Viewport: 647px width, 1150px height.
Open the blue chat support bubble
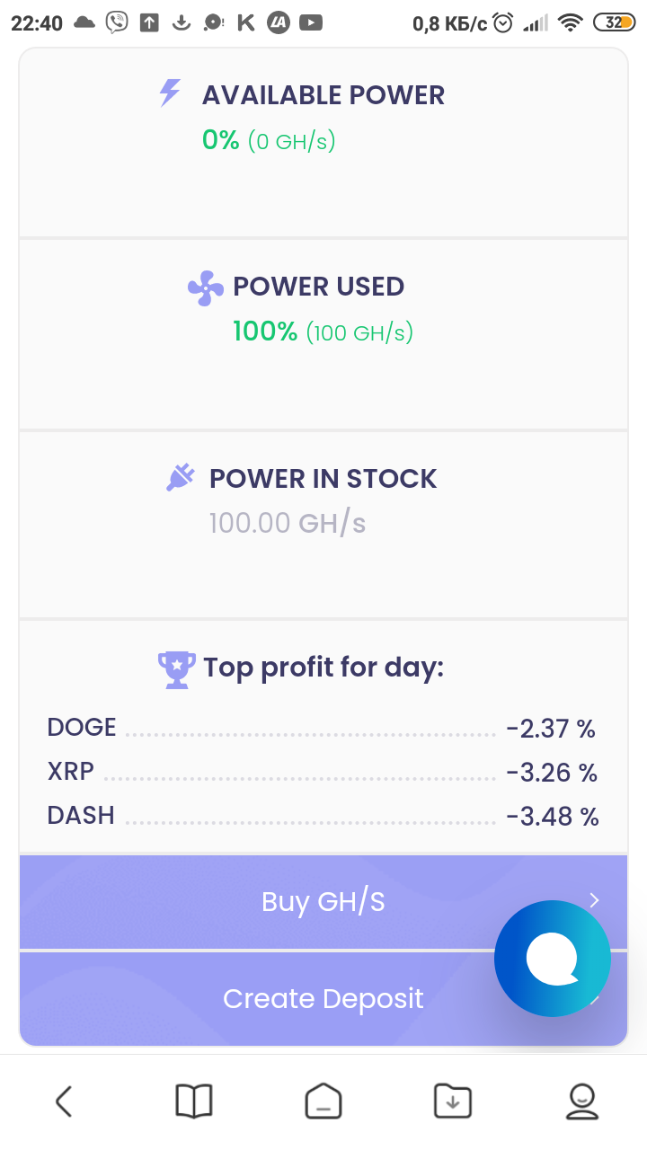click(553, 959)
